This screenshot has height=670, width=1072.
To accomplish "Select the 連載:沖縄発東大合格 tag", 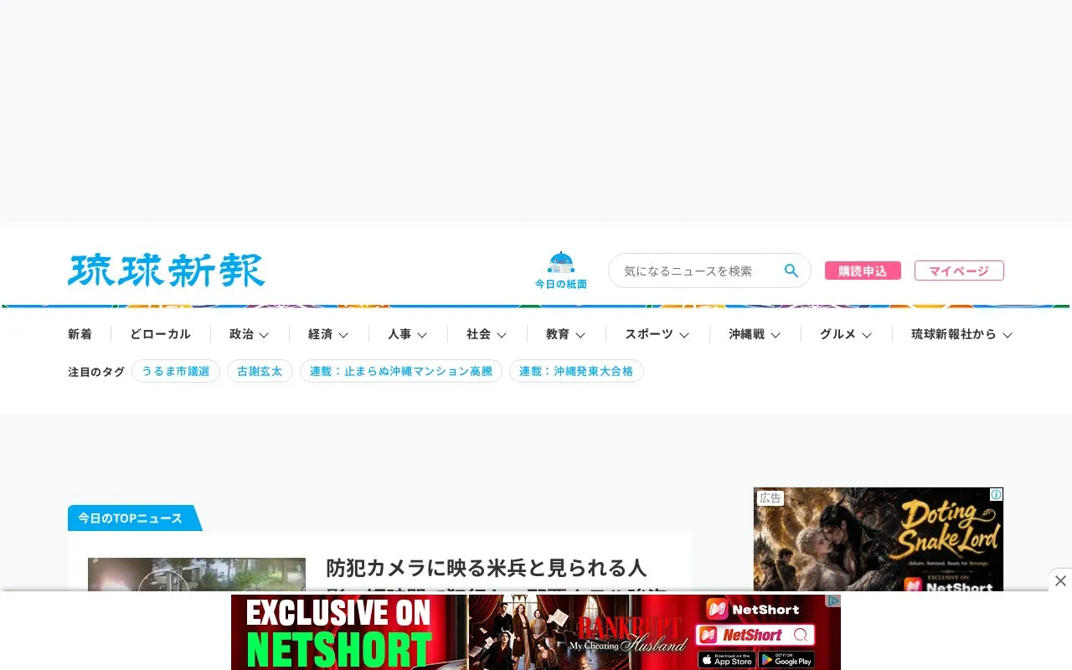I will click(576, 371).
